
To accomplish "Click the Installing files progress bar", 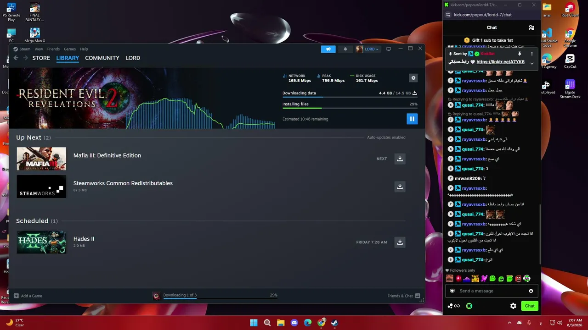I will [x=350, y=108].
